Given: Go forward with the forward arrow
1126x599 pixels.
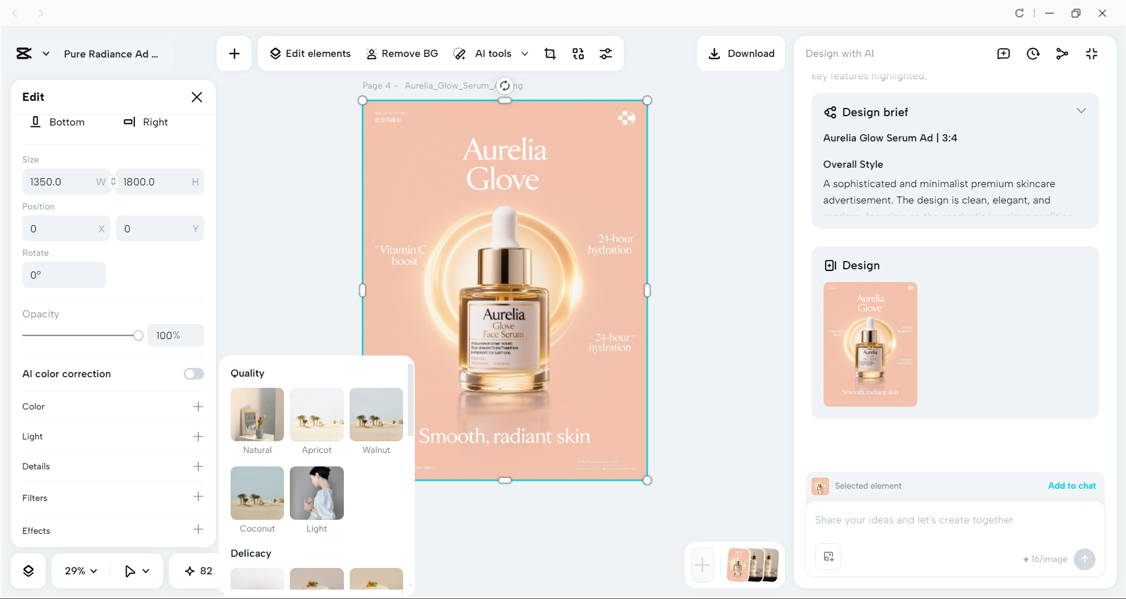Looking at the screenshot, I should (x=40, y=13).
